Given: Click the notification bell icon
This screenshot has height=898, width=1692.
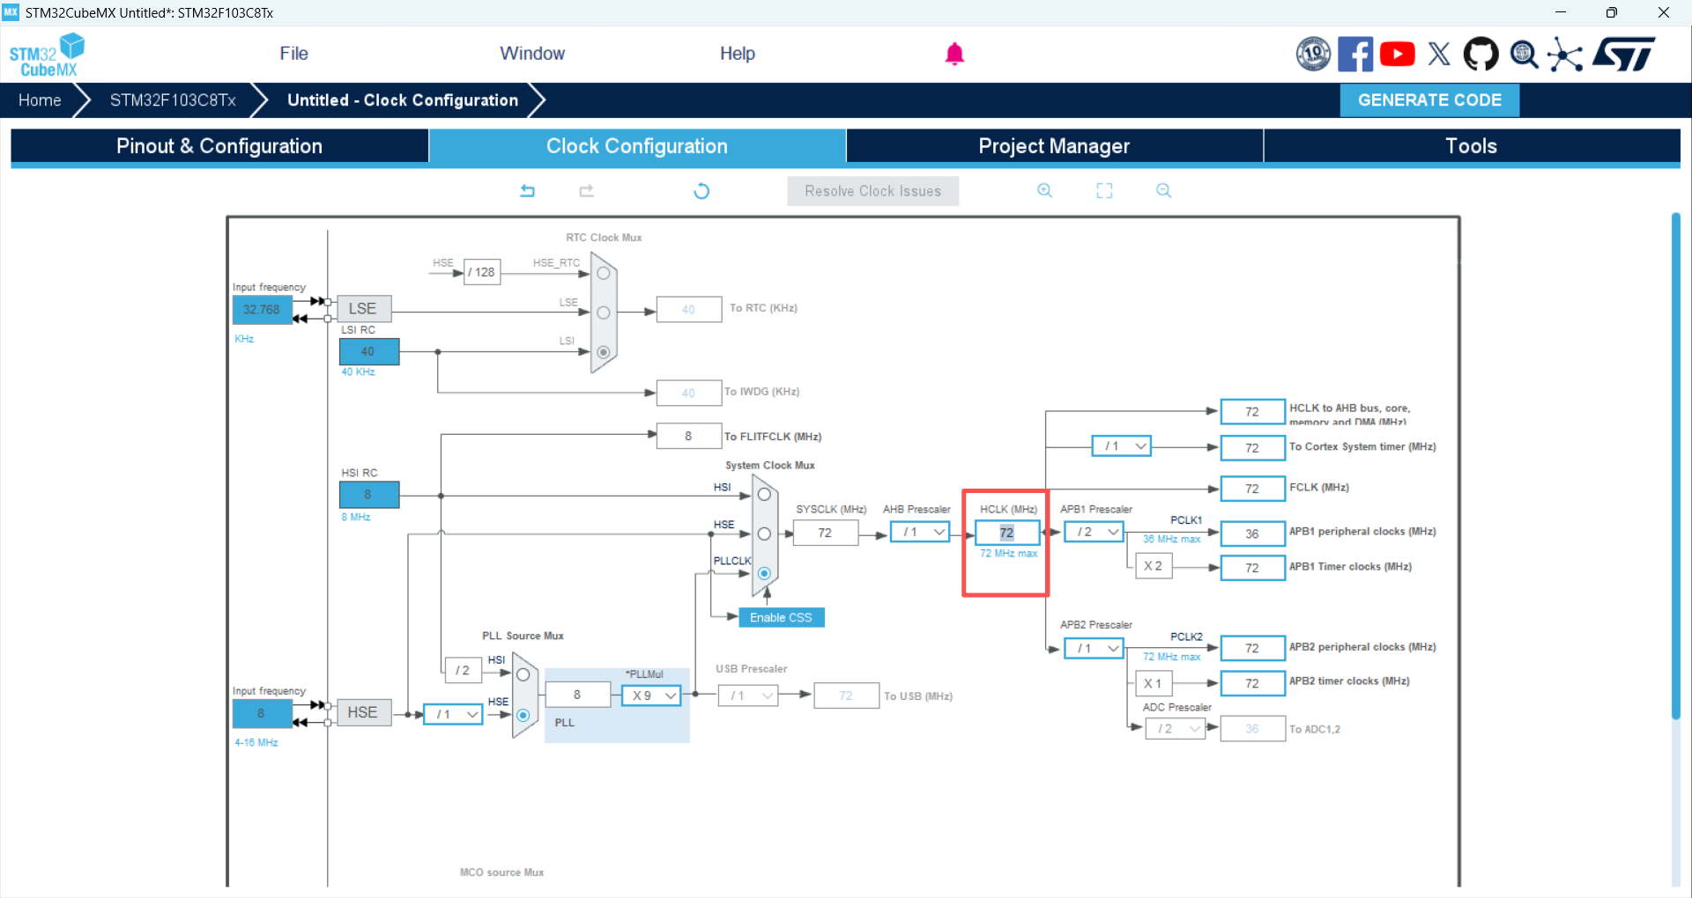Looking at the screenshot, I should point(954,54).
